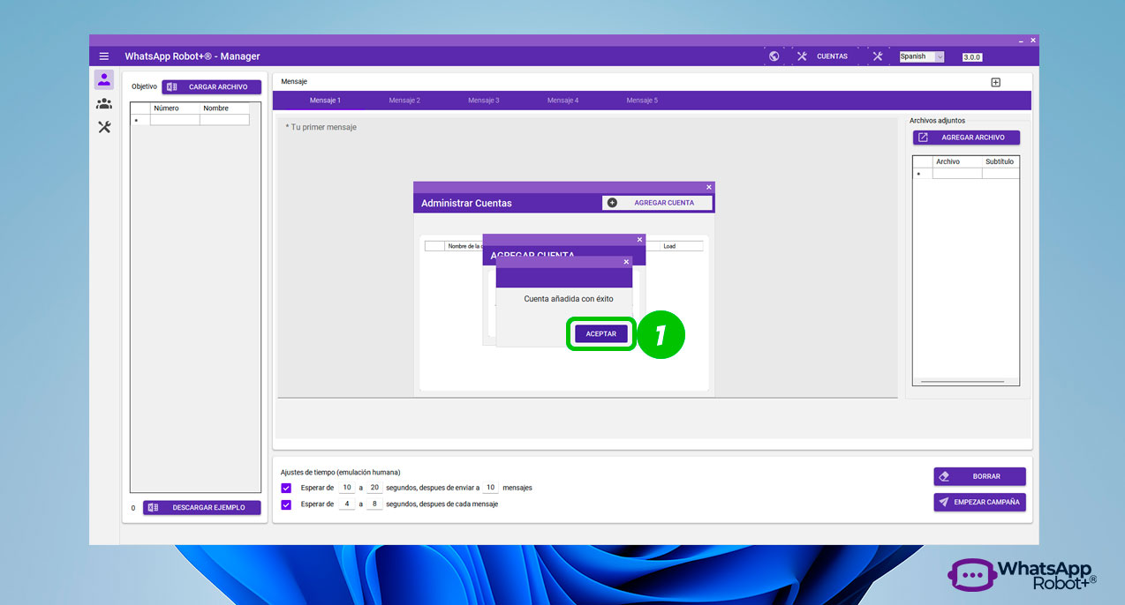Close the Administrar Cuentas window with its X
The image size is (1125, 605).
[x=709, y=187]
